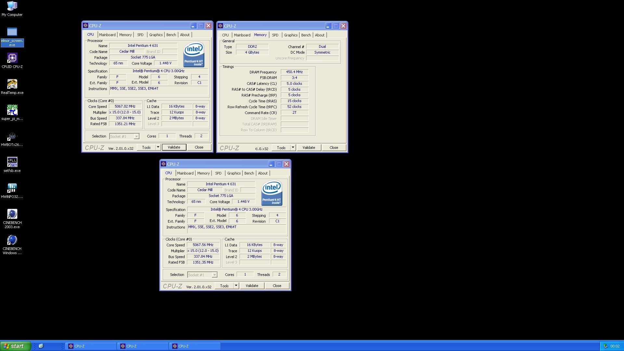Open the Memory tab in bottom CPU-Z window
Image resolution: width=624 pixels, height=351 pixels.
tap(203, 173)
